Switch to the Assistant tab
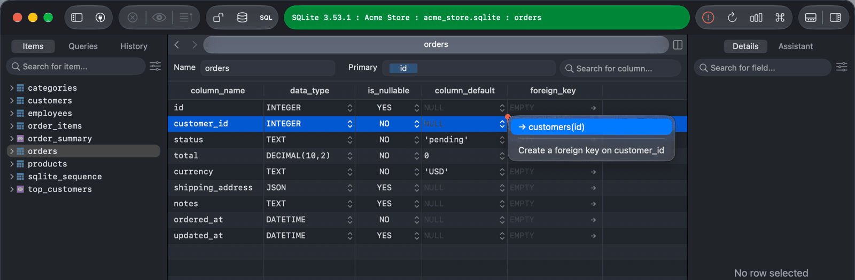 pyautogui.click(x=795, y=46)
